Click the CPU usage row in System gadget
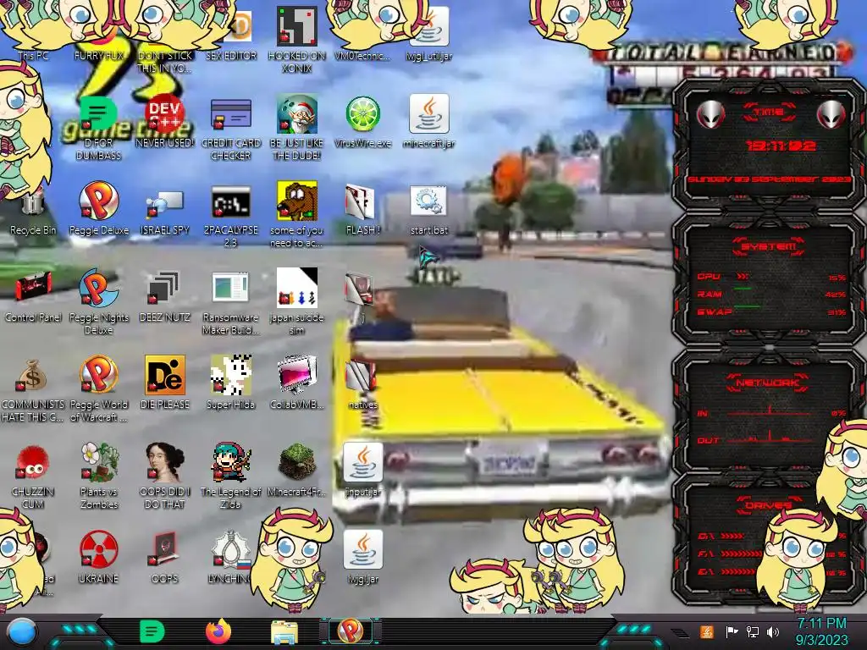The width and height of the screenshot is (867, 650). 770,277
